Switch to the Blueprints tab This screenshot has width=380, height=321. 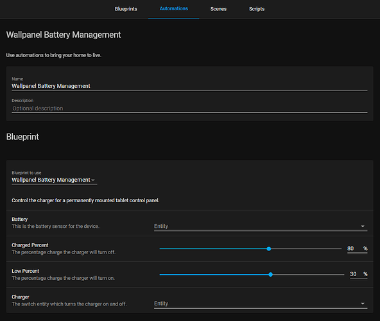(126, 9)
